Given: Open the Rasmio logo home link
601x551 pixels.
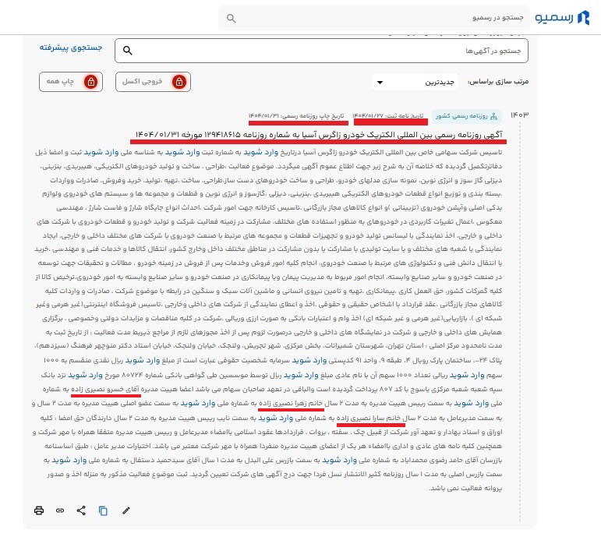Looking at the screenshot, I should [562, 18].
